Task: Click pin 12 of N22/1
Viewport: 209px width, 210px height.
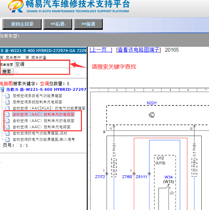Action: (x=191, y=129)
